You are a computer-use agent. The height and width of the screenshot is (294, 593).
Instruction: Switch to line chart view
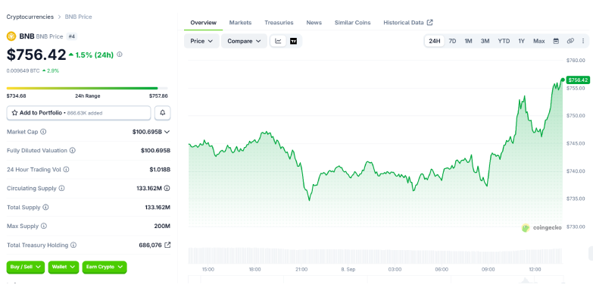point(279,41)
